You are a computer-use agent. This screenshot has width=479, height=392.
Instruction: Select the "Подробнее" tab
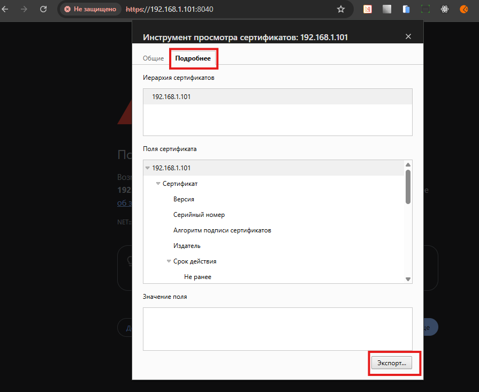(x=193, y=58)
